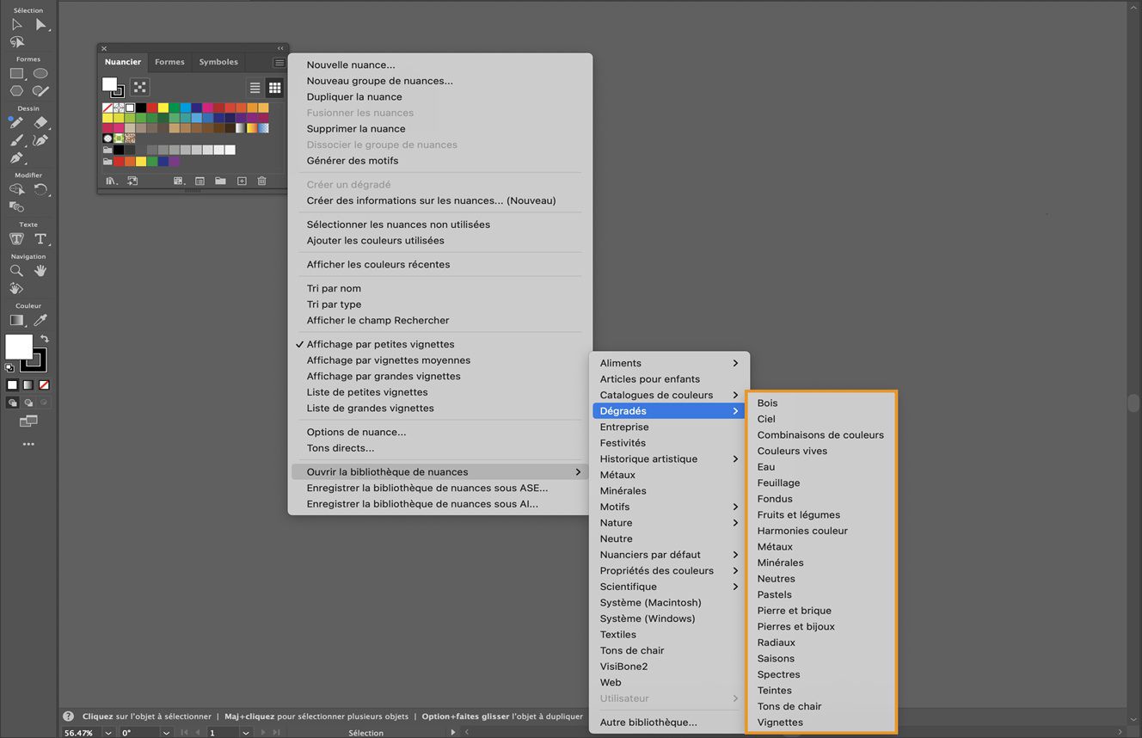
Task: Expand the Motifs submenu
Action: click(x=669, y=507)
